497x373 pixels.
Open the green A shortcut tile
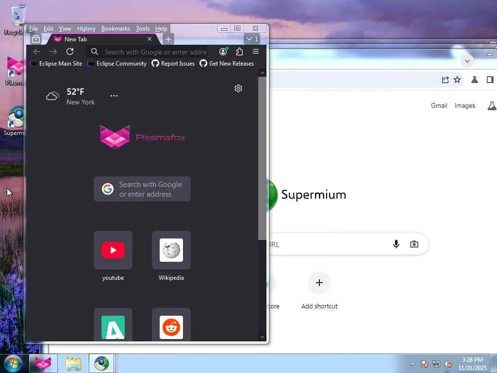click(113, 326)
